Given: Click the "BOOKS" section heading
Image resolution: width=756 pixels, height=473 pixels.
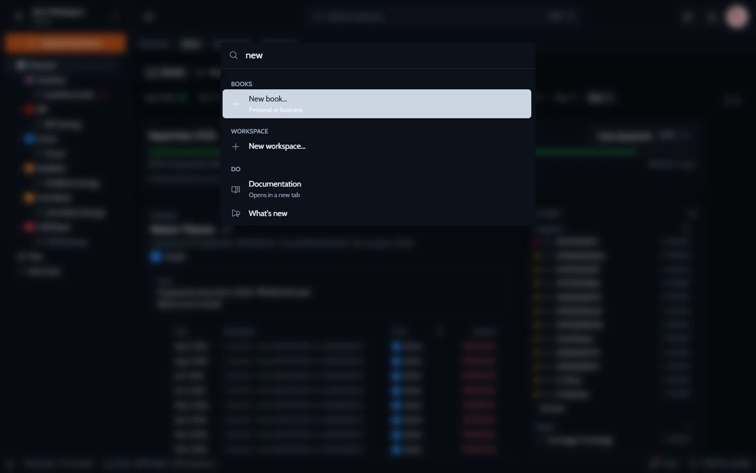Looking at the screenshot, I should [241, 84].
